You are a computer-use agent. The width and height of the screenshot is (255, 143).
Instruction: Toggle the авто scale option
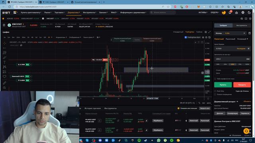click(x=209, y=103)
